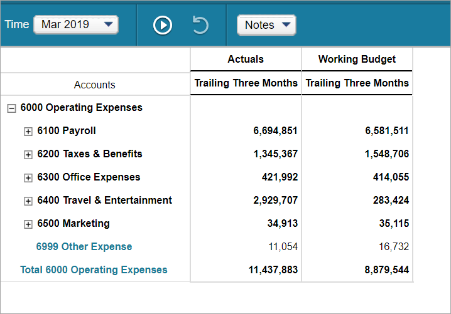Expand the 6200 Taxes & Benefits row
Viewport: 451px width, 314px height.
tap(28, 155)
